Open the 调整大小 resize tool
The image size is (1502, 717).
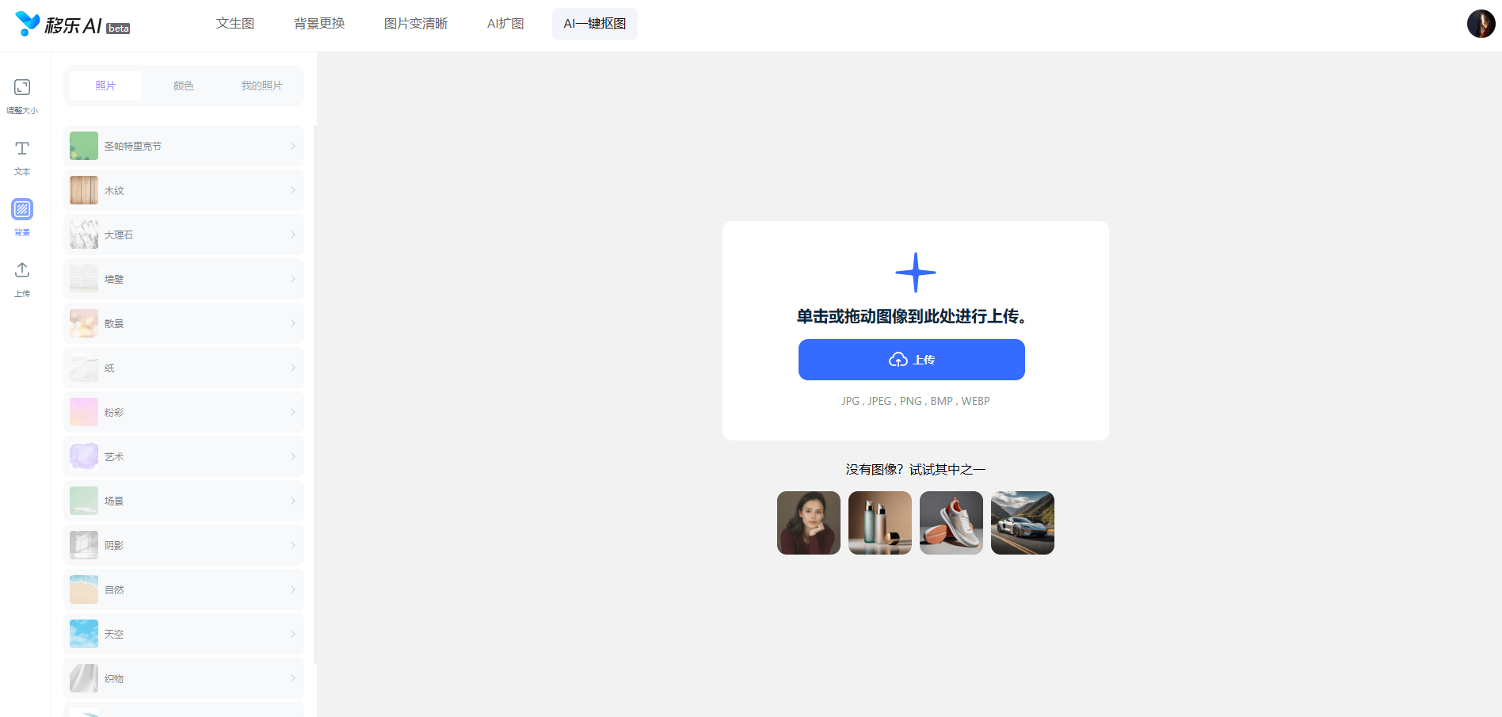click(22, 97)
